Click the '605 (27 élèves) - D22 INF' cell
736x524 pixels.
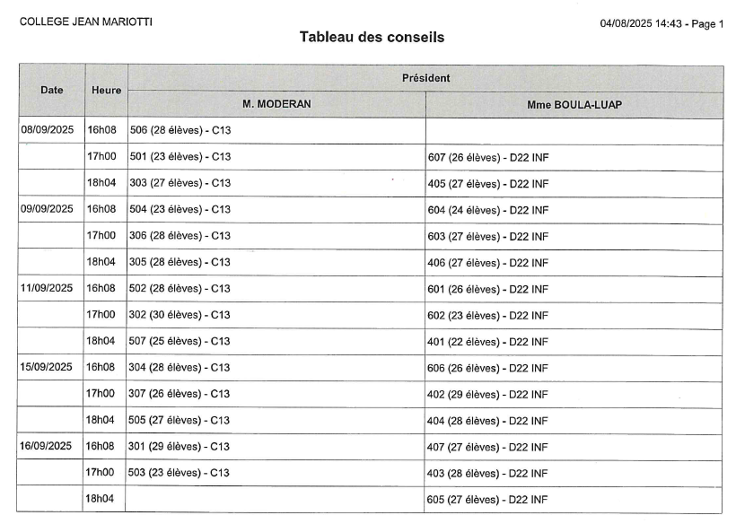pos(488,500)
